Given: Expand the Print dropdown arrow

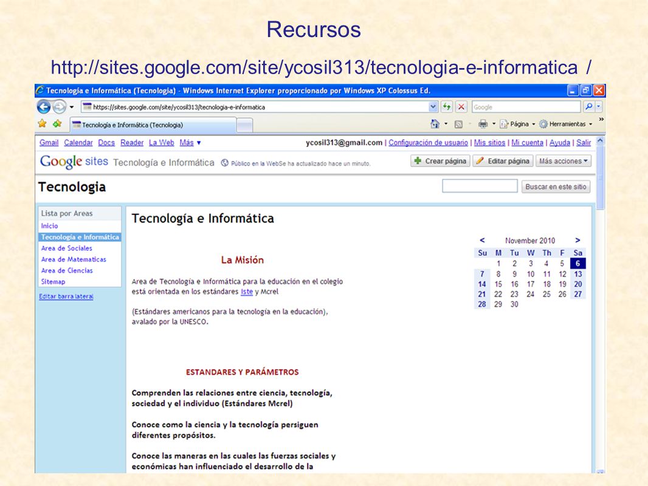Looking at the screenshot, I should coord(494,124).
